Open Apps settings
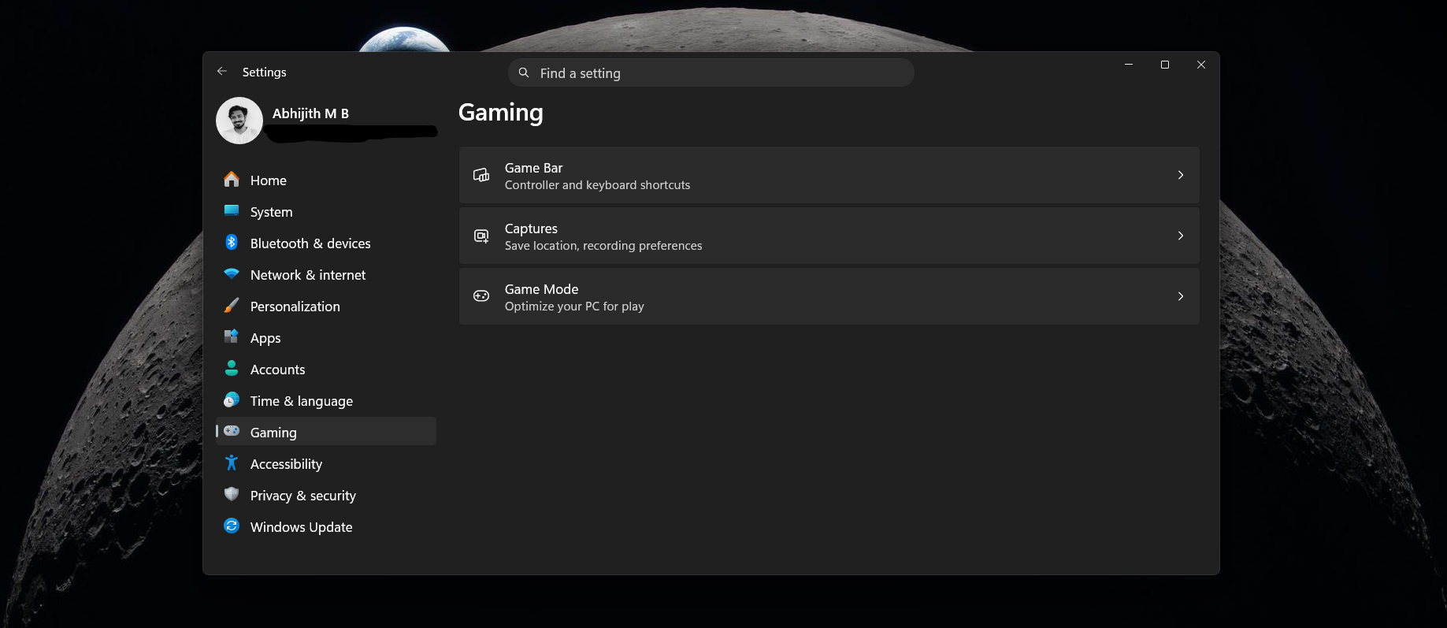The height and width of the screenshot is (628, 1447). pyautogui.click(x=326, y=338)
